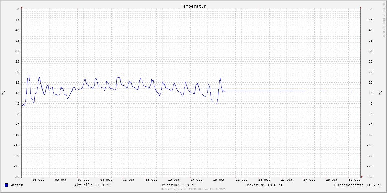
Task: Click the Aktuell: 11.0 °C readout
Action: pos(93,185)
